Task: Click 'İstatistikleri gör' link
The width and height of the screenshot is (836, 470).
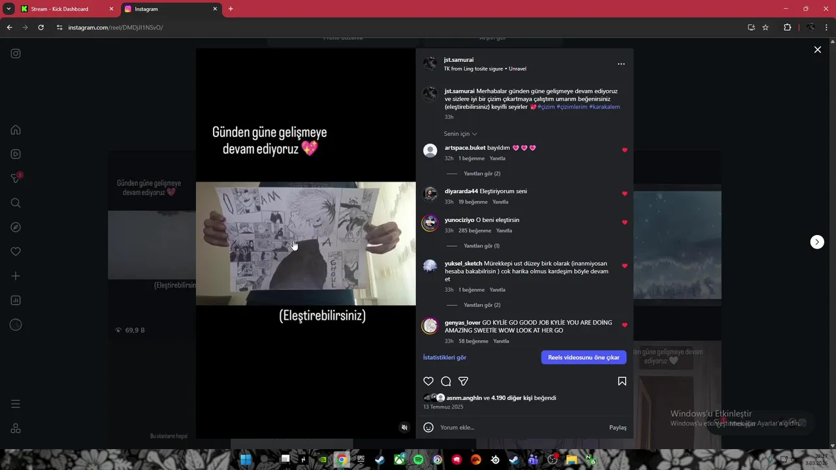Action: point(445,358)
